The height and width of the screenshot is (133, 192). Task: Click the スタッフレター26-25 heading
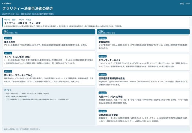[x=109, y=60]
